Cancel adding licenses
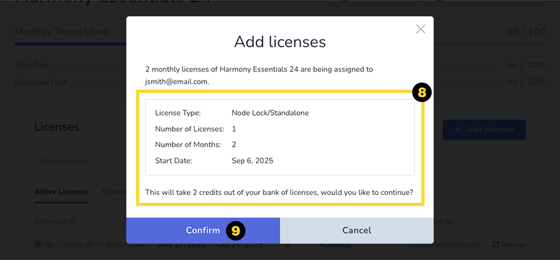This screenshot has height=260, width=560. pos(357,230)
